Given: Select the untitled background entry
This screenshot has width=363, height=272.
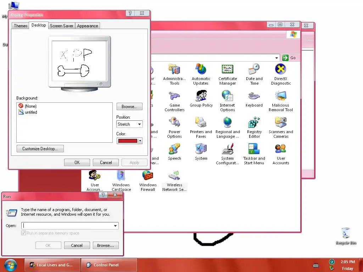Looking at the screenshot, I should [x=28, y=112].
